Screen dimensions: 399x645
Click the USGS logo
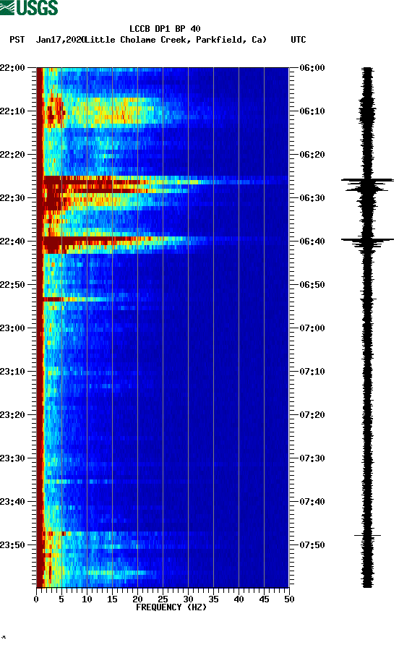pos(29,7)
